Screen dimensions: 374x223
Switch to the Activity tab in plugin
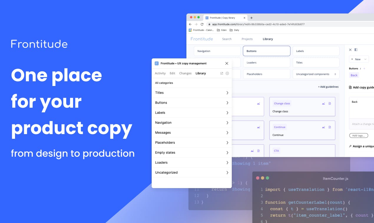pos(160,73)
